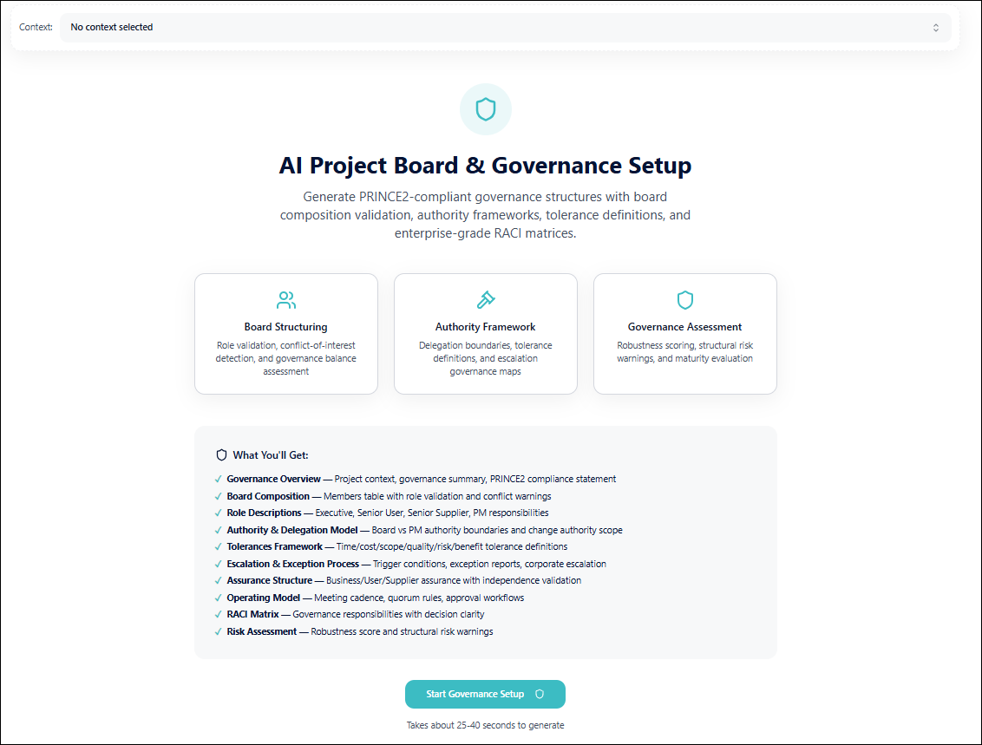This screenshot has height=745, width=982.
Task: Click the Governance Assessment card title
Action: (x=684, y=327)
